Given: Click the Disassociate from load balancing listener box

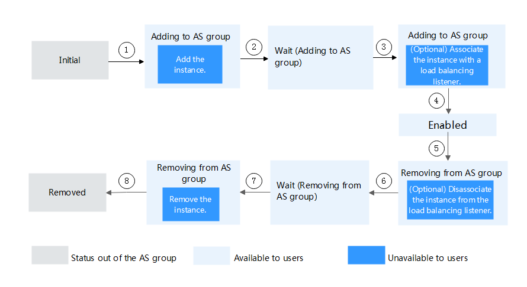Looking at the screenshot, I should (x=450, y=200).
